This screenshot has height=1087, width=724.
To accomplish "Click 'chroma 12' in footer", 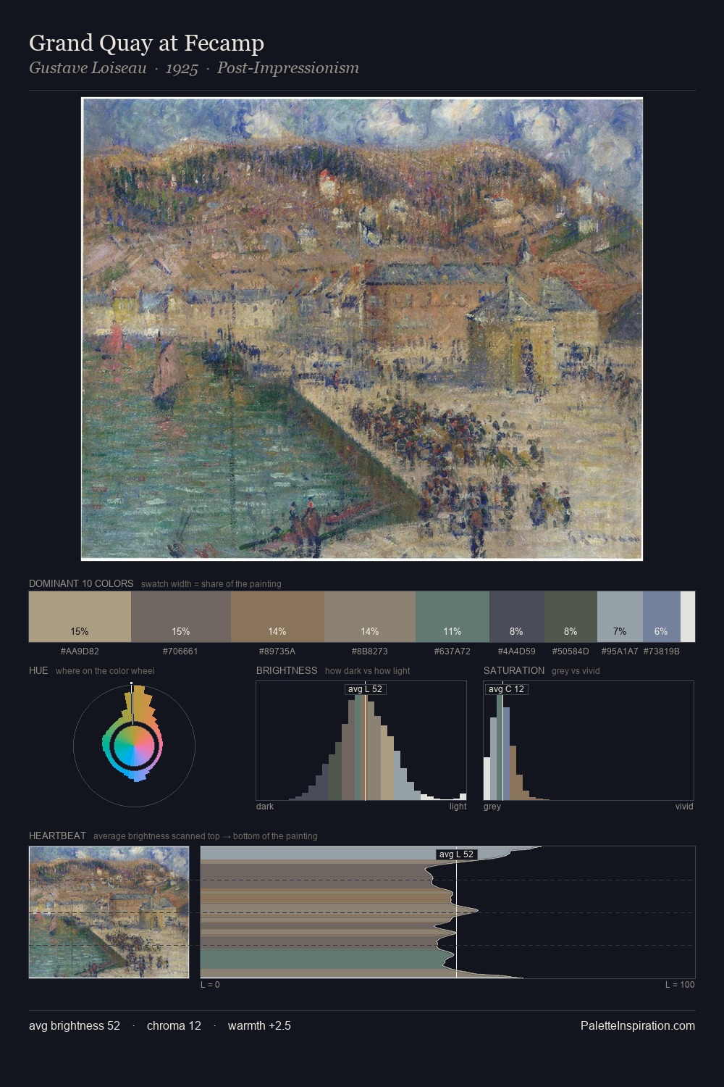I will coord(174,1025).
